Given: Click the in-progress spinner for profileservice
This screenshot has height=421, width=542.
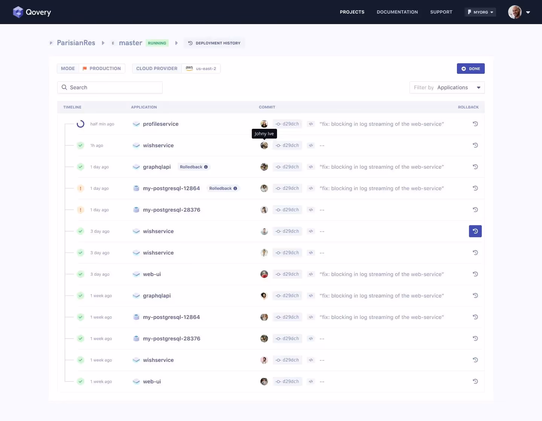Looking at the screenshot, I should click(x=81, y=124).
